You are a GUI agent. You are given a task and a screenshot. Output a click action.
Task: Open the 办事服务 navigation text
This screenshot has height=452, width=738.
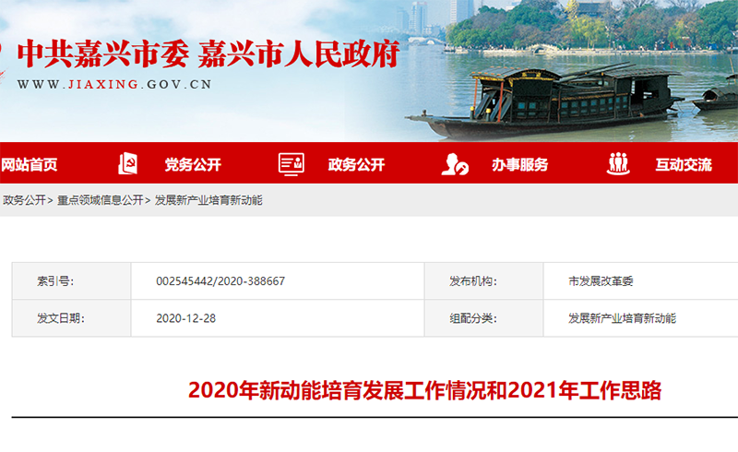pyautogui.click(x=519, y=165)
